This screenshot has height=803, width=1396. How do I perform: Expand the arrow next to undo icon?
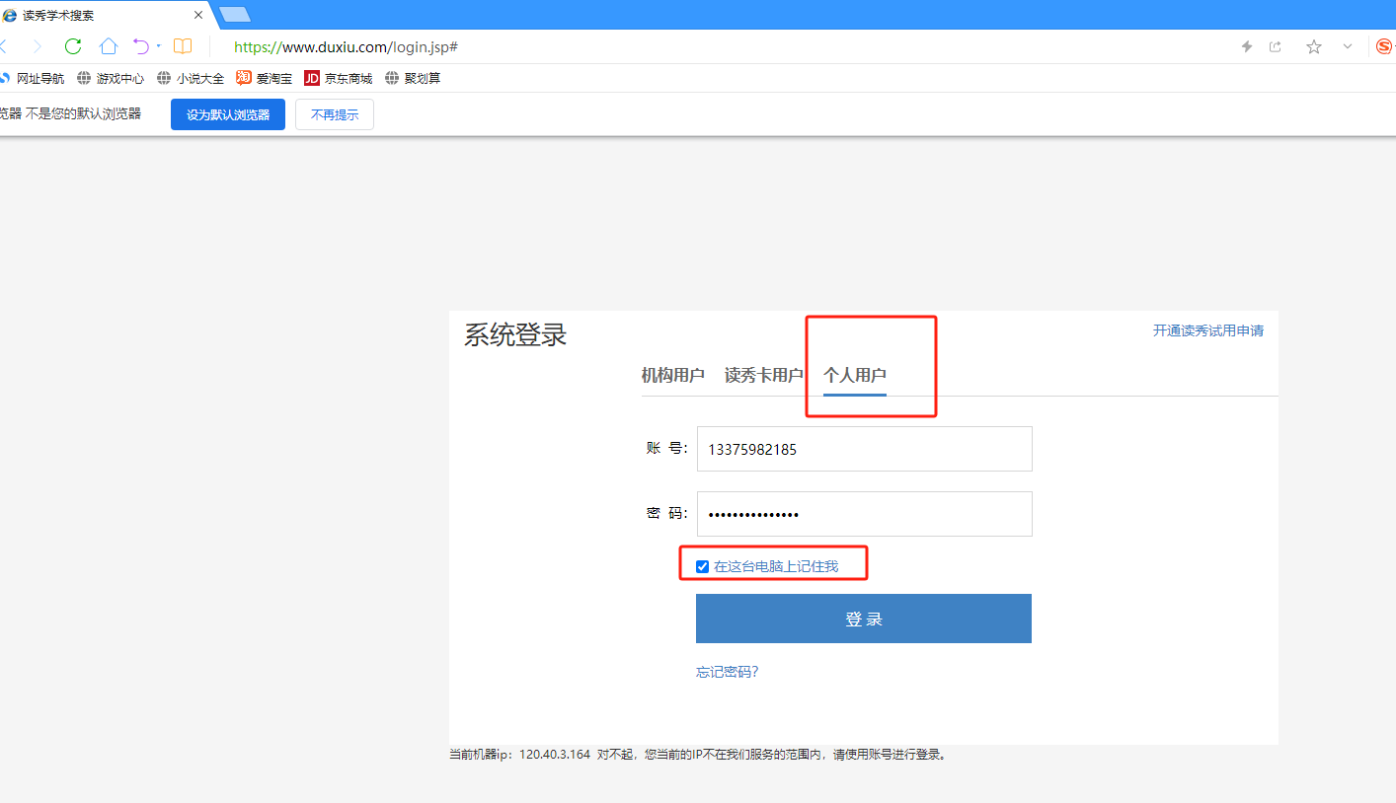pyautogui.click(x=159, y=46)
